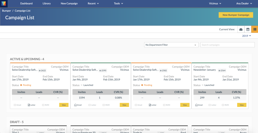Screen dimensions: 258x133
Task: Click the 1.37% CVR value
Action: (236, 98)
